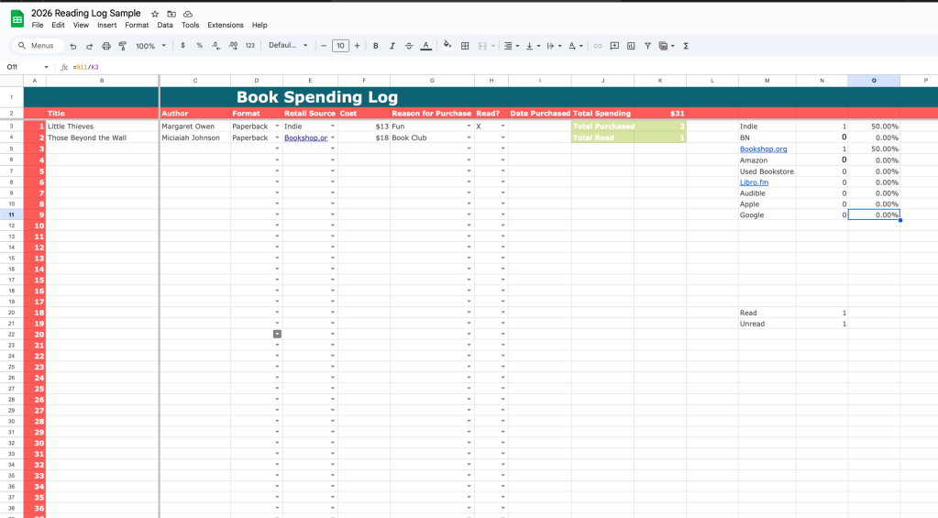Click the font size input field
This screenshot has width=938, height=518.
(339, 46)
